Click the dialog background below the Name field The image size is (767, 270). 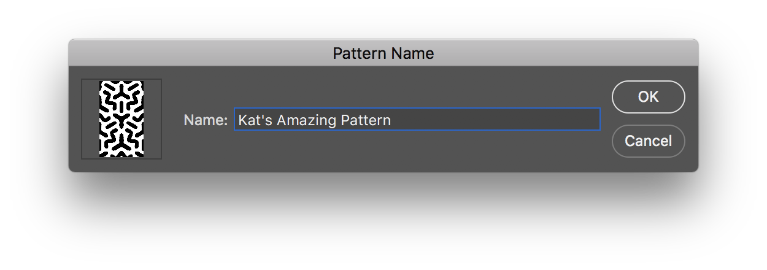(417, 150)
